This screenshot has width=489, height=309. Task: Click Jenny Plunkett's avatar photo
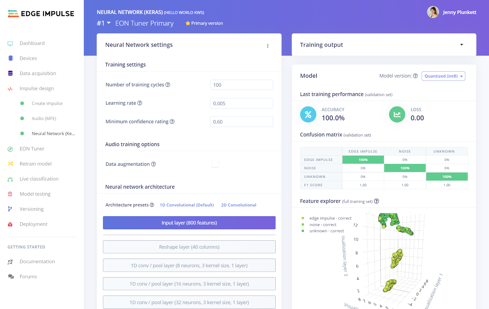[433, 12]
